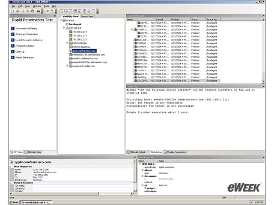This screenshot has width=274, height=205.
Task: Click module icon on Blue Coat row
Action: pyautogui.click(x=135, y=40)
